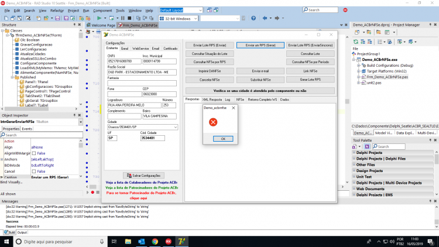Image resolution: width=439 pixels, height=247 pixels.
Task: Click the red error icon in Demo_acbrnfse dialog
Action: (x=213, y=122)
